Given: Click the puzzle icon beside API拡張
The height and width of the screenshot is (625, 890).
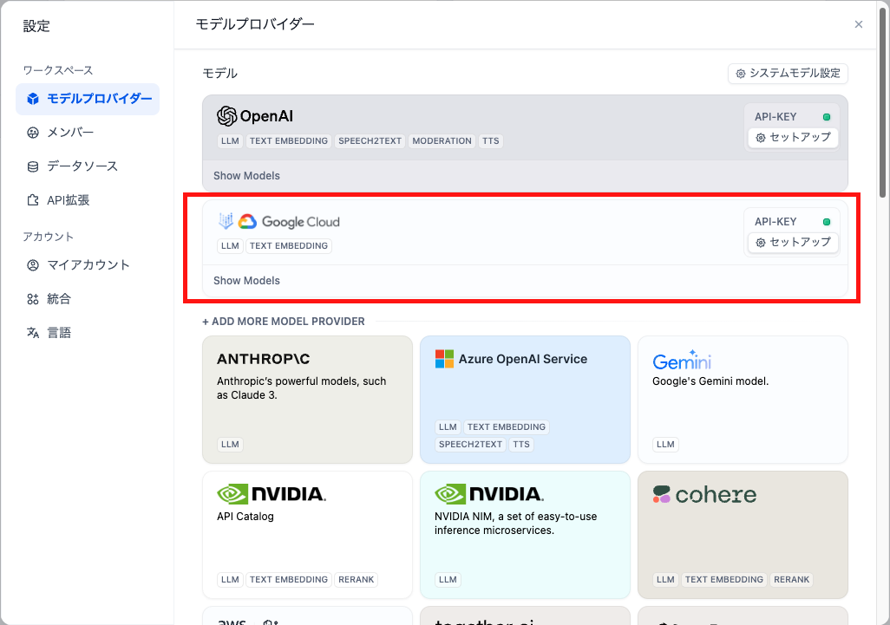Looking at the screenshot, I should [x=33, y=200].
